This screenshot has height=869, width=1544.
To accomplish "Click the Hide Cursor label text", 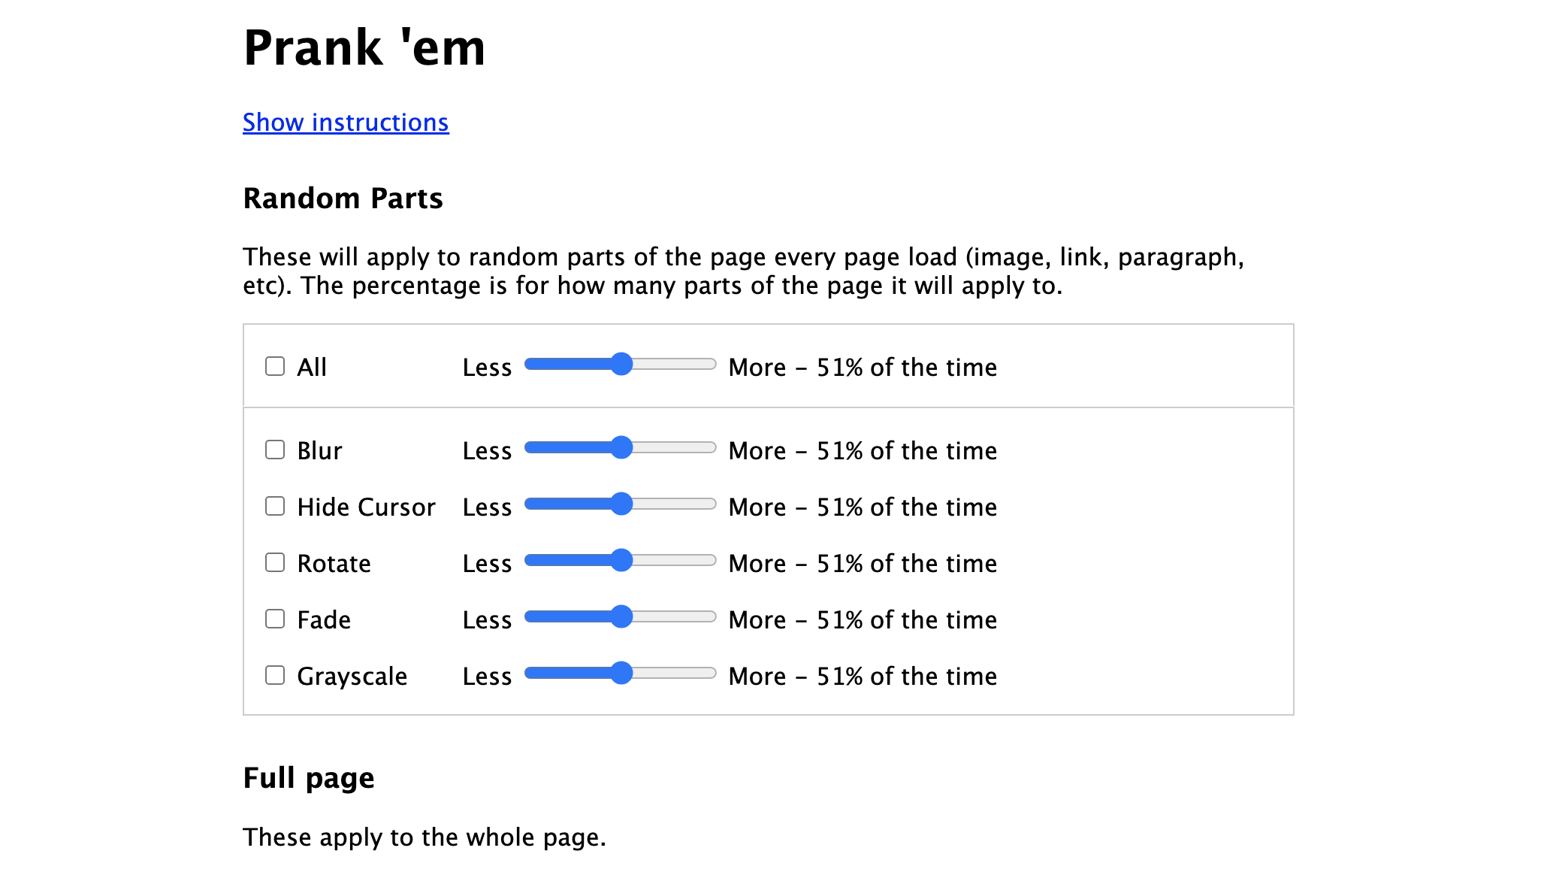I will [x=366, y=507].
